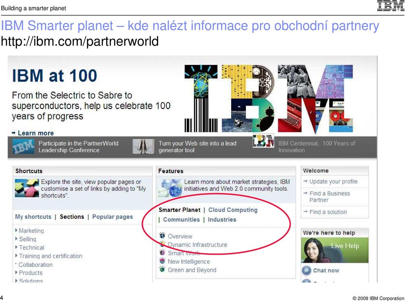405x301 pixels.
Task: Open Green and Beyond link
Action: point(192,270)
